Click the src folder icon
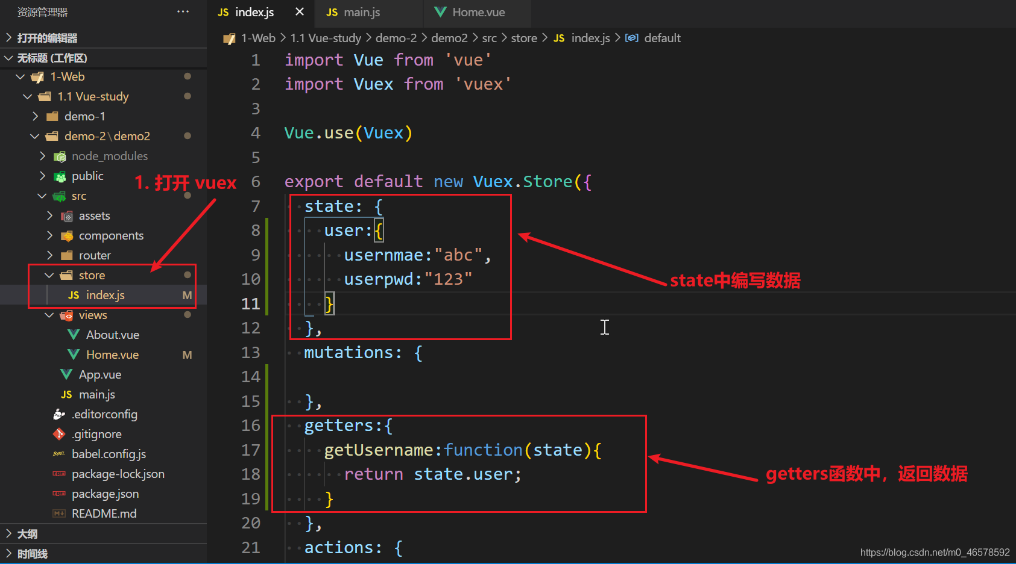1016x564 pixels. [60, 196]
